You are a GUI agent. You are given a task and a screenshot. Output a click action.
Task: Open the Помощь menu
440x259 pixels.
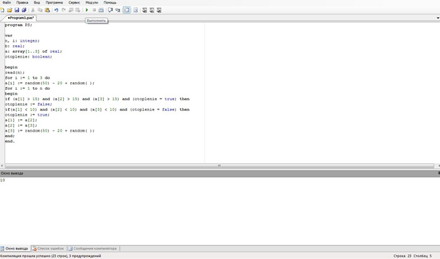tap(110, 3)
